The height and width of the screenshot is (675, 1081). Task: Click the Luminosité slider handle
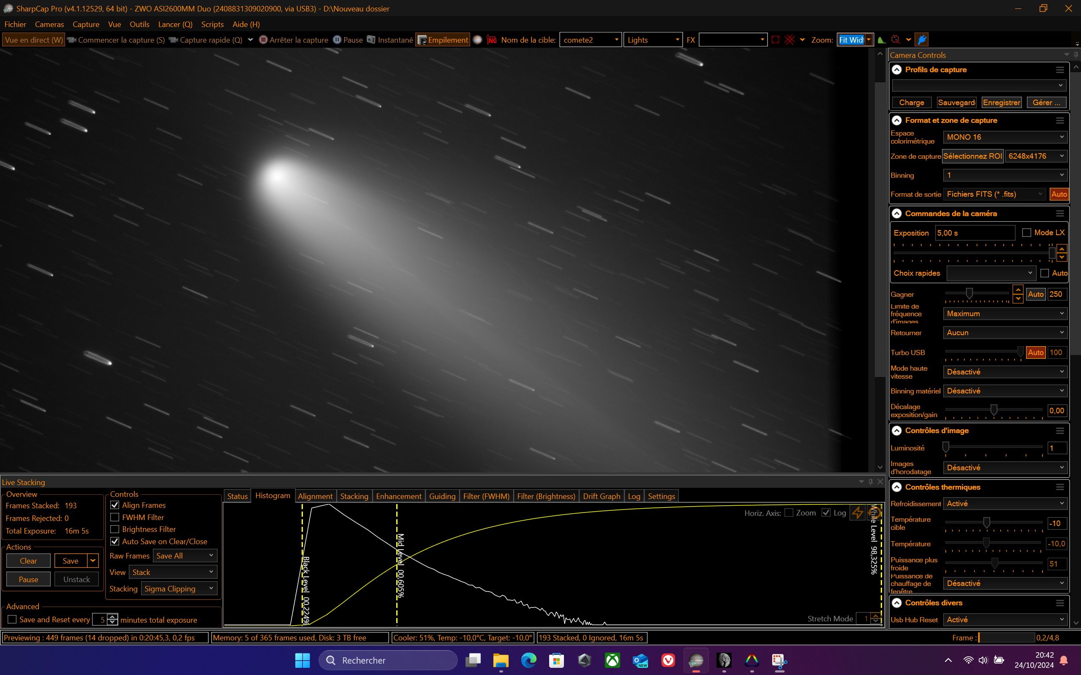click(946, 447)
